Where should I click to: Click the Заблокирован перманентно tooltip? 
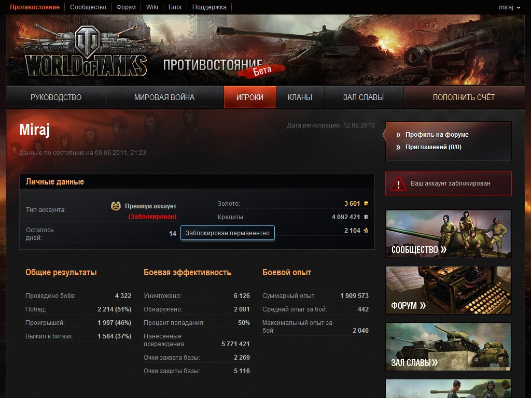(228, 233)
